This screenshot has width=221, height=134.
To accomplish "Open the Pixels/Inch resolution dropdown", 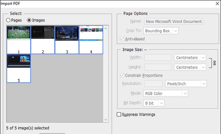I will (186, 83).
